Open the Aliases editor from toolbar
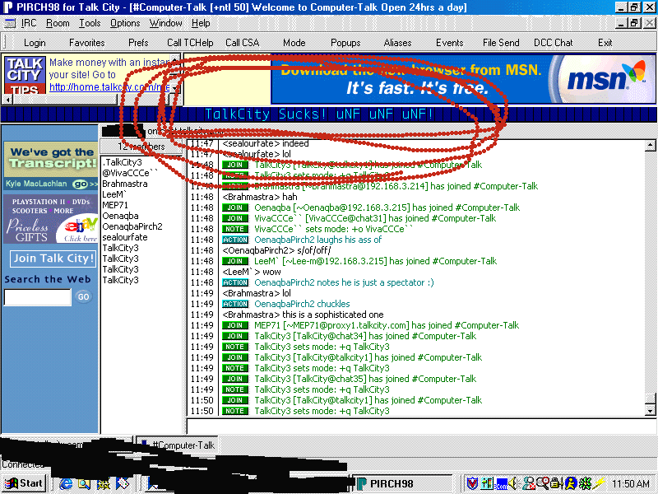The height and width of the screenshot is (494, 658). (397, 43)
